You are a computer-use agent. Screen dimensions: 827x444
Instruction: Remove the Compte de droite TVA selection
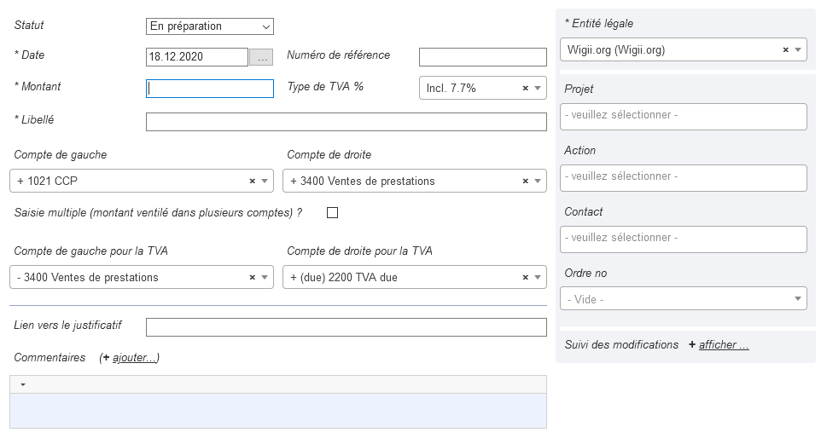coord(525,277)
